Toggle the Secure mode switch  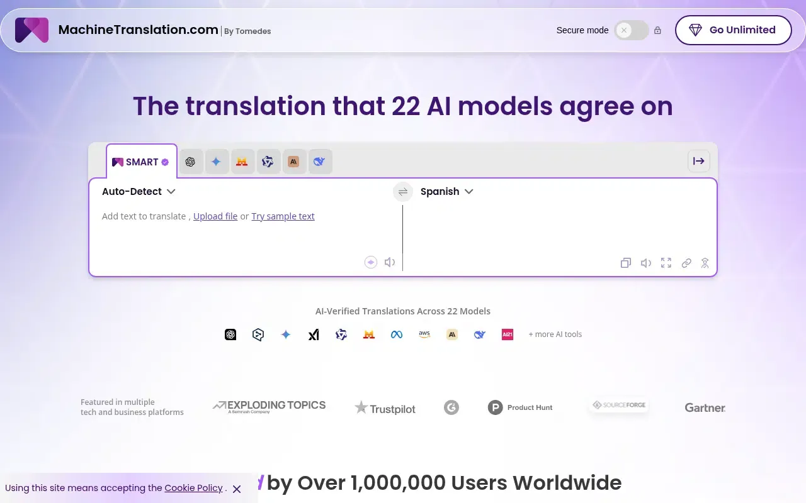[x=632, y=30]
